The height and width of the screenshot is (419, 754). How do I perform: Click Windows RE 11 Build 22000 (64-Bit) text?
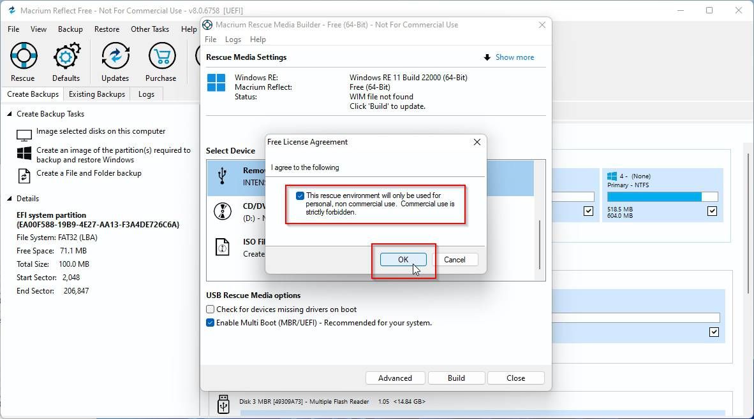408,78
